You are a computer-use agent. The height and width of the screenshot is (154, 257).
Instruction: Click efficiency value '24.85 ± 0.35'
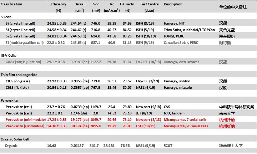click(x=57, y=24)
